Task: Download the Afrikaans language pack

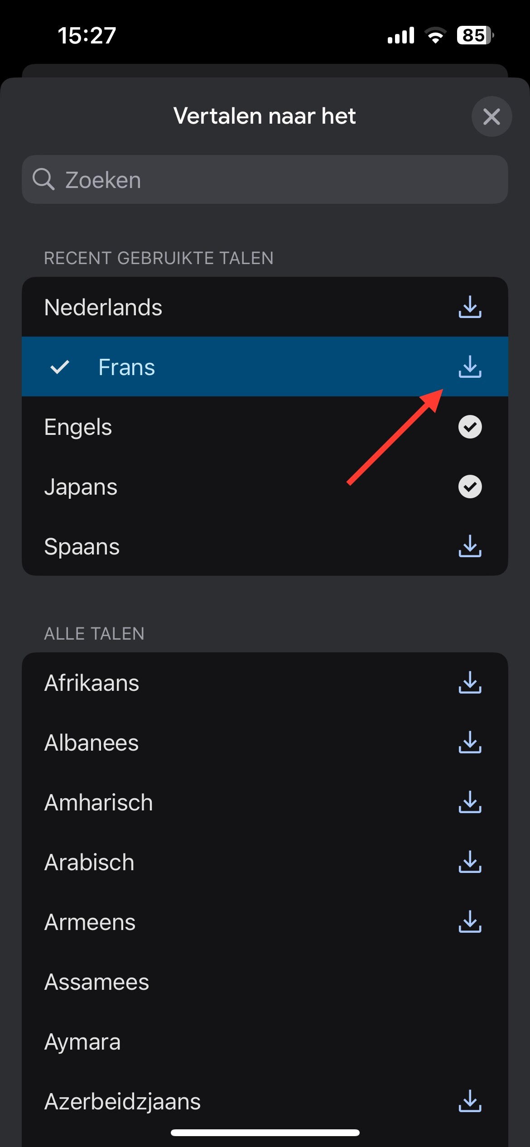Action: (x=470, y=684)
